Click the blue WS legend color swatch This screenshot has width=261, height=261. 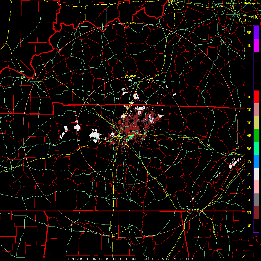256,161
